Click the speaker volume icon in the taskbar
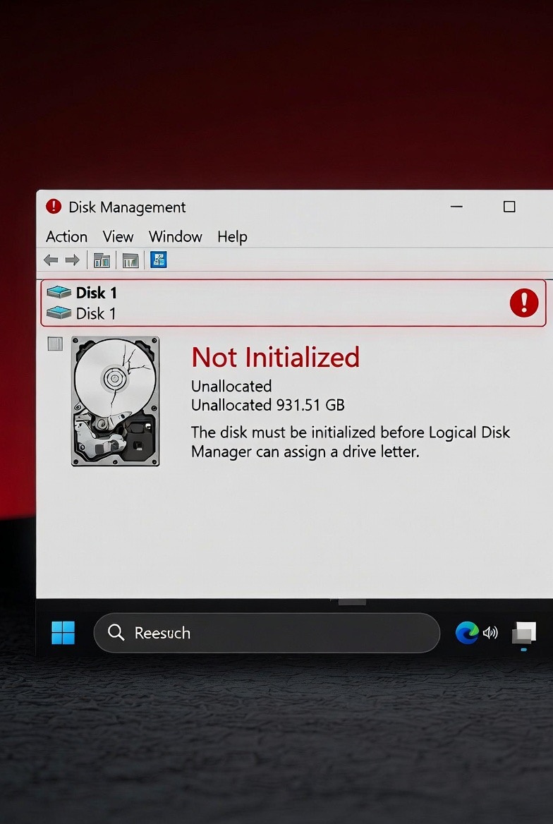 (x=490, y=632)
